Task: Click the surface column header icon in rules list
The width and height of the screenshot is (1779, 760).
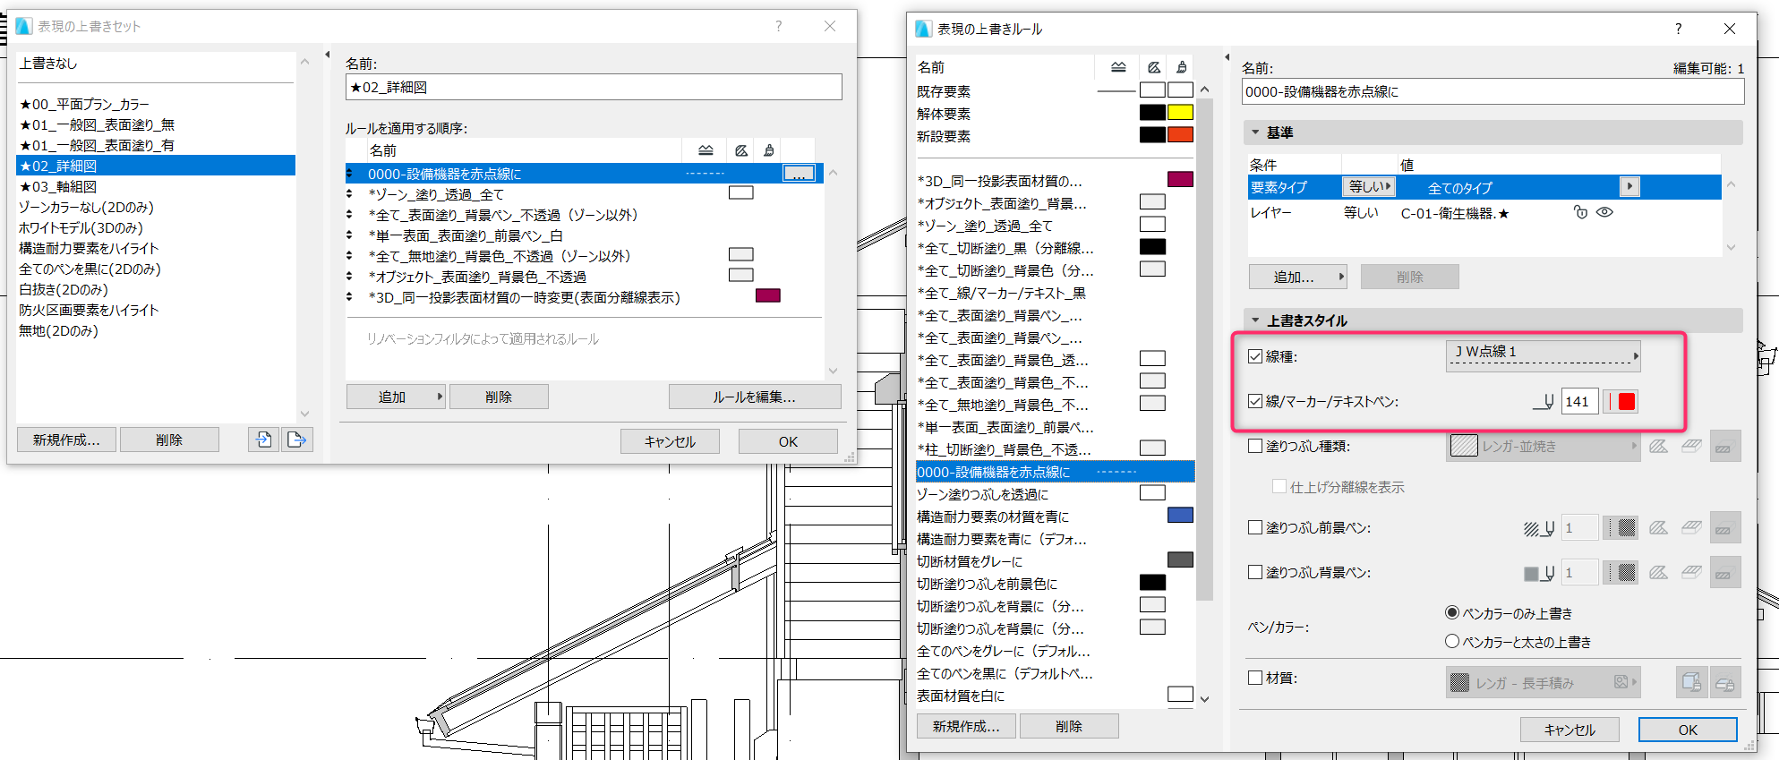Action: (1182, 67)
